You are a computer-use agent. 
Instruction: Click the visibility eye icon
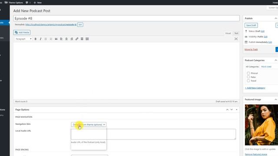coord(246,36)
